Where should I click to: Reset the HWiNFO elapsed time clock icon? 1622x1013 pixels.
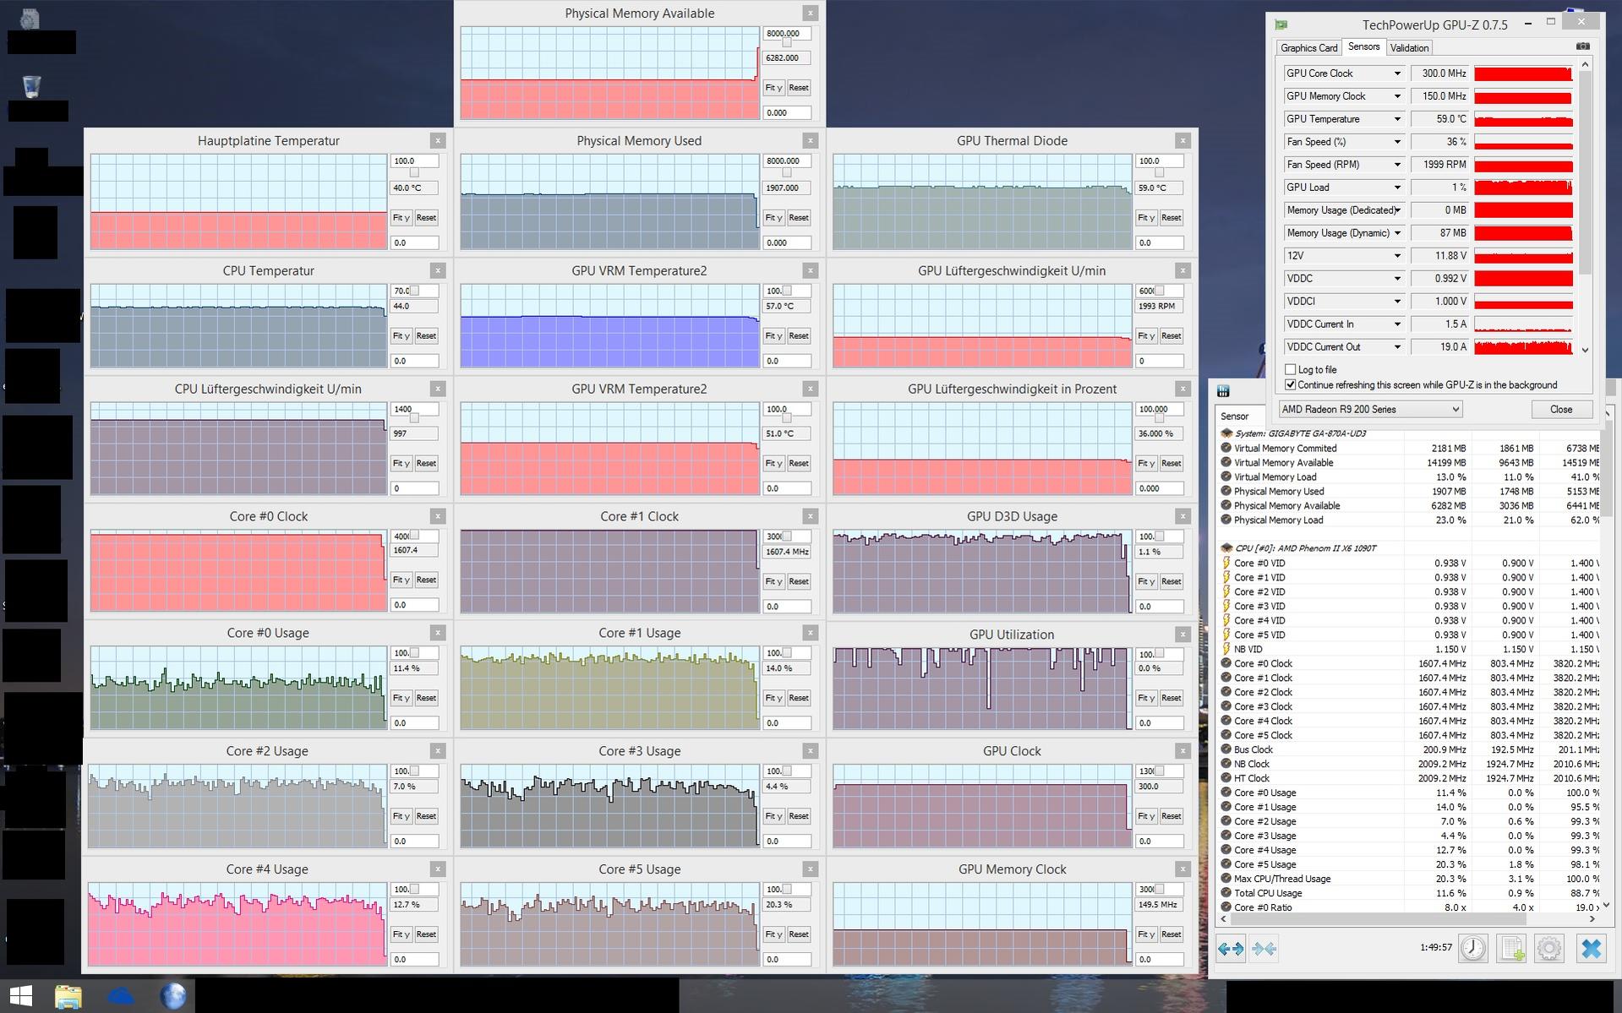1473,948
